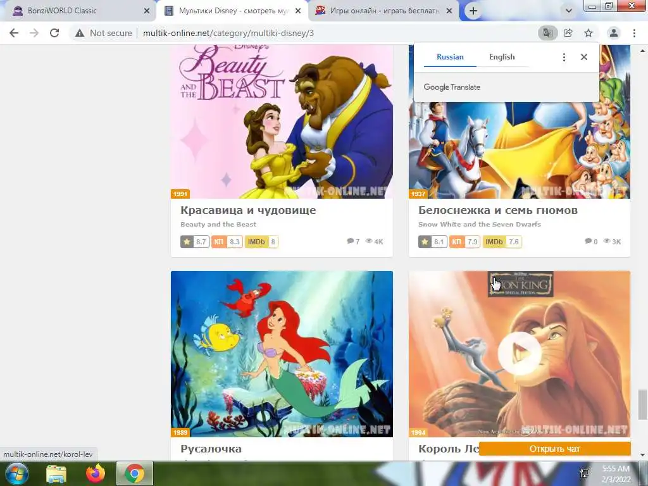This screenshot has width=648, height=486.
Task: Open the Chrome three-dot main menu
Action: point(634,33)
